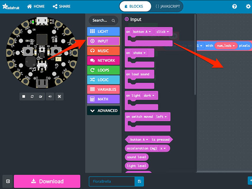
Task: Open the MATH blocks category
Action: pyautogui.click(x=103, y=99)
